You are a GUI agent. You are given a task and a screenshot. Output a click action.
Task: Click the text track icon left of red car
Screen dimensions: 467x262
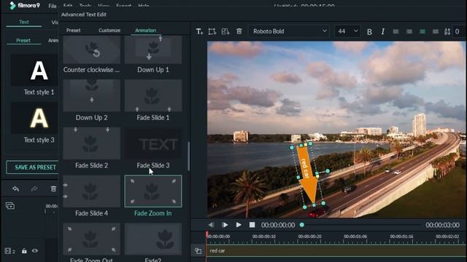198,251
